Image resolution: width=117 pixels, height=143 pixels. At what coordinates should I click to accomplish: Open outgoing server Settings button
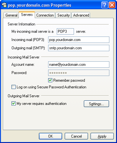coord(96,104)
